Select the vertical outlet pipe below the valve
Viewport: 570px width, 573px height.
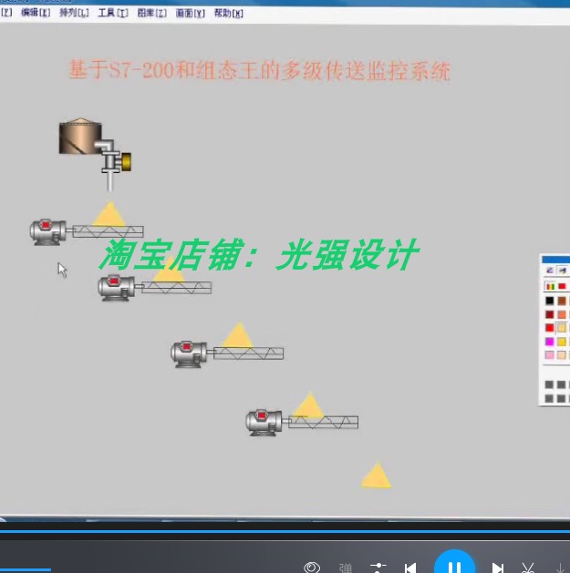[109, 181]
